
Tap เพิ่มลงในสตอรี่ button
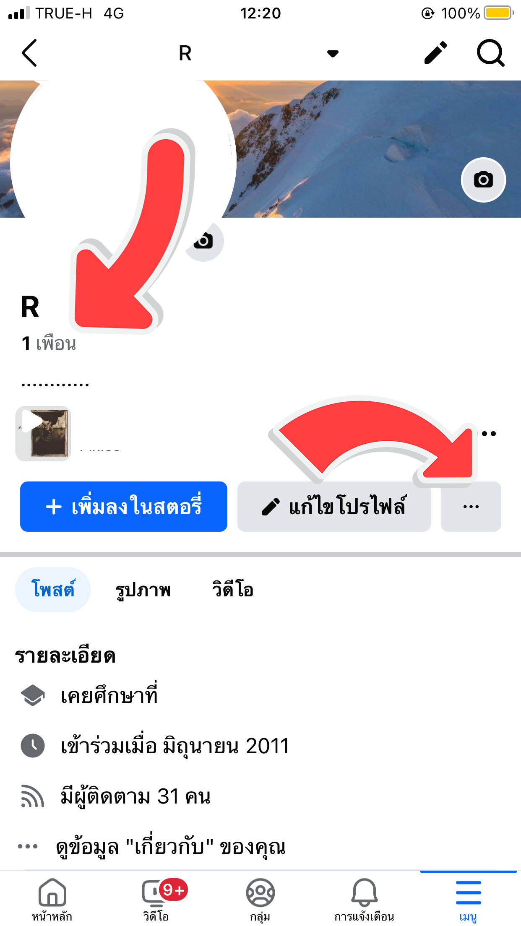pyautogui.click(x=124, y=507)
